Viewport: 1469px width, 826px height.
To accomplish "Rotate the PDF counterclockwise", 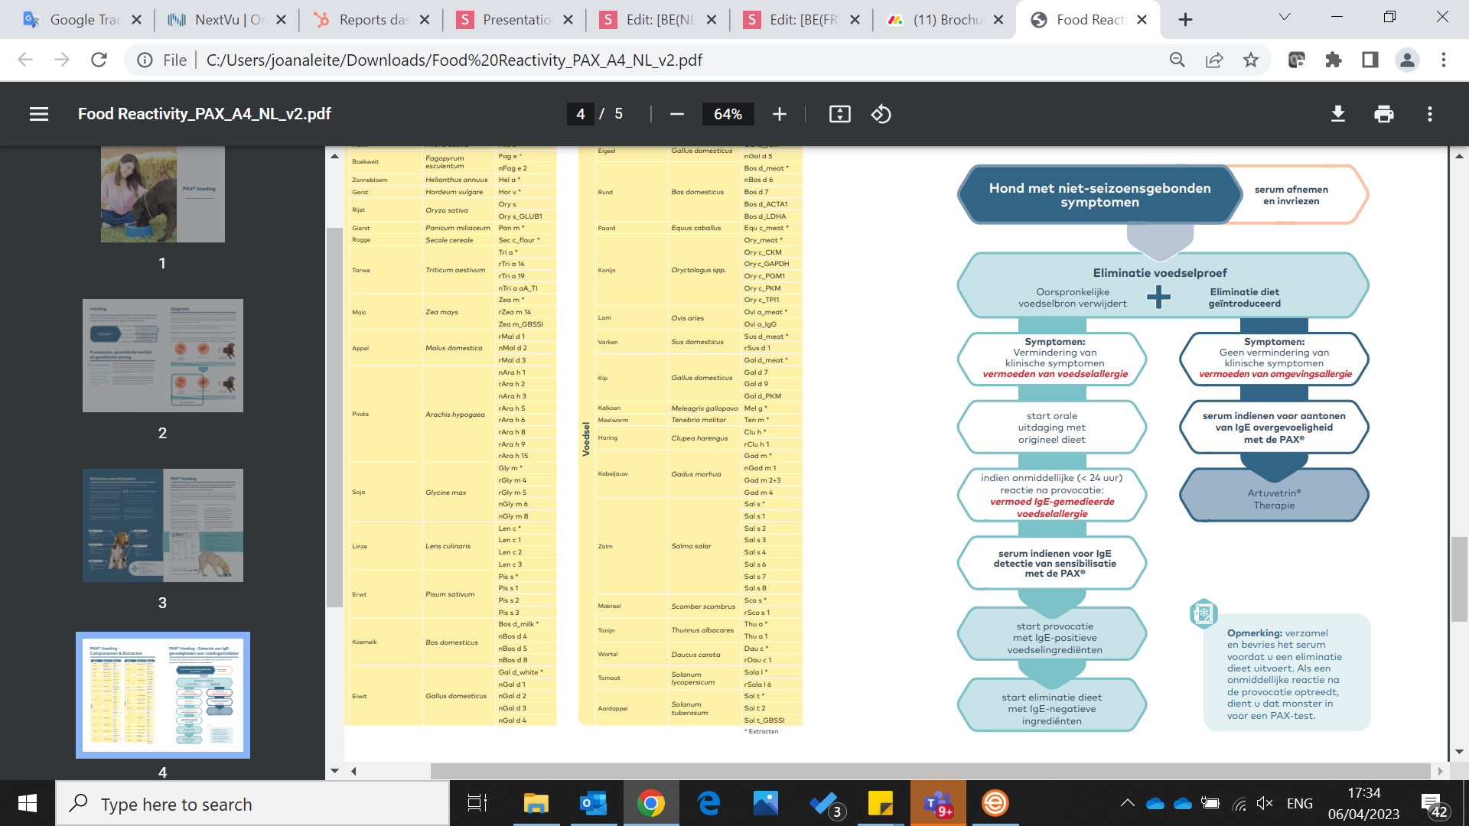I will coord(881,114).
